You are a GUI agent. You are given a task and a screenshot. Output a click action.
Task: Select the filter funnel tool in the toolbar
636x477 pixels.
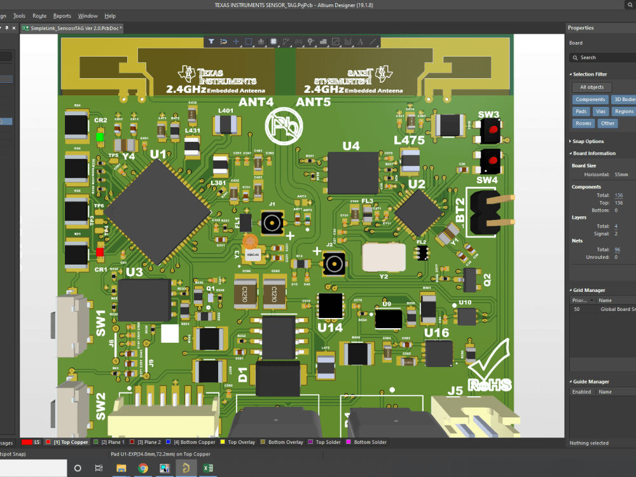click(212, 42)
